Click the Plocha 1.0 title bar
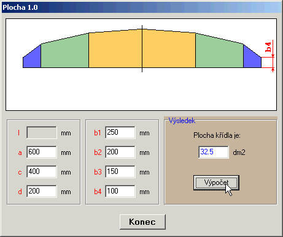The height and width of the screenshot is (237, 283). [x=141, y=7]
